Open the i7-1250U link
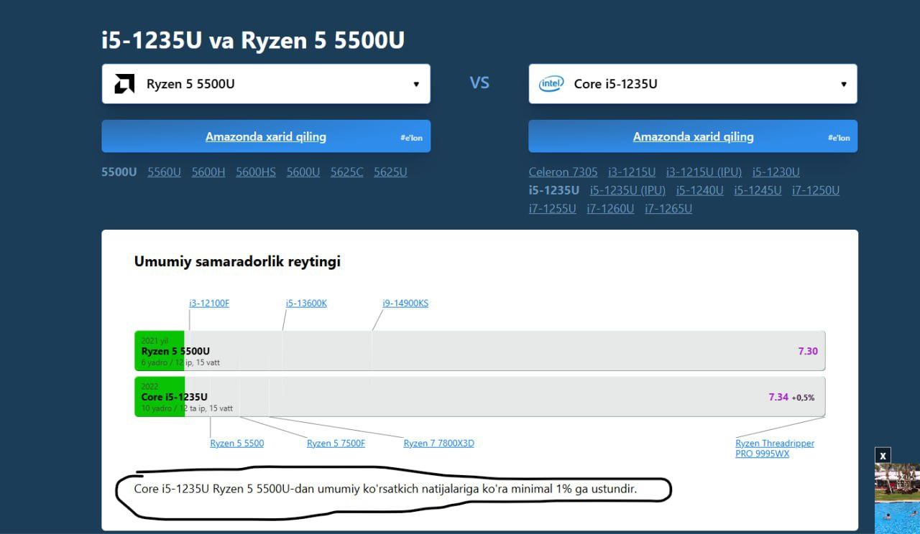 click(816, 190)
